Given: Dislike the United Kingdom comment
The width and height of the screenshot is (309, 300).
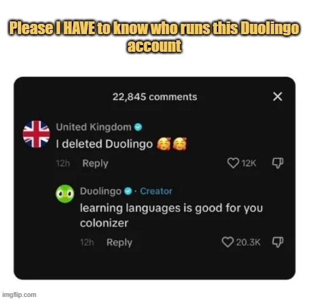Looking at the screenshot, I should click(x=277, y=163).
